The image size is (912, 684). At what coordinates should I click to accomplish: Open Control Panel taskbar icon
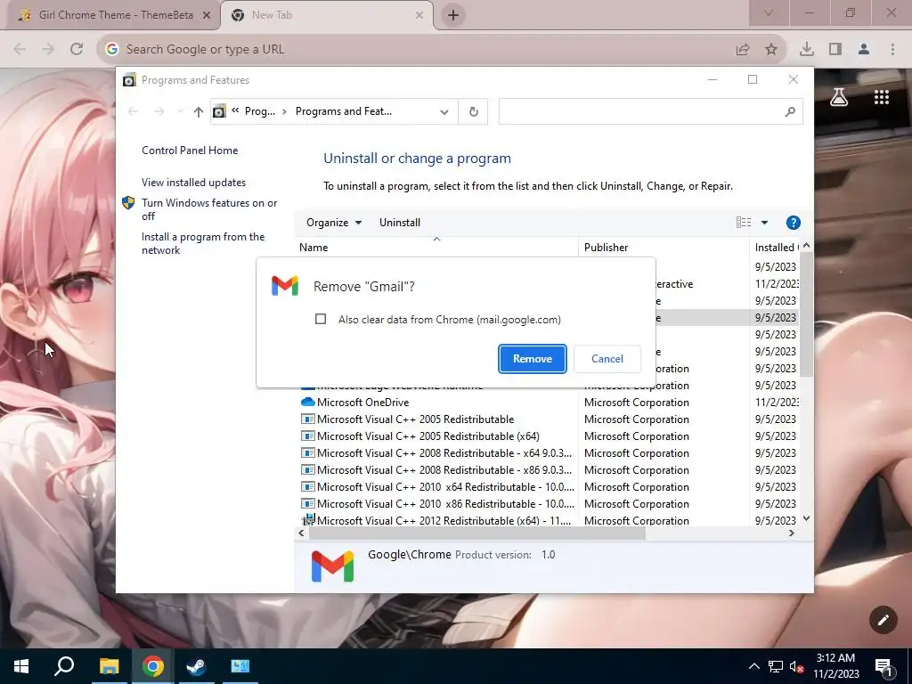click(240, 666)
